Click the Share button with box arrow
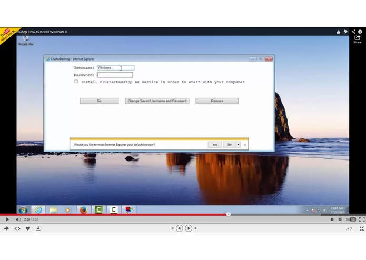This screenshot has height=260, width=366. tap(357, 39)
